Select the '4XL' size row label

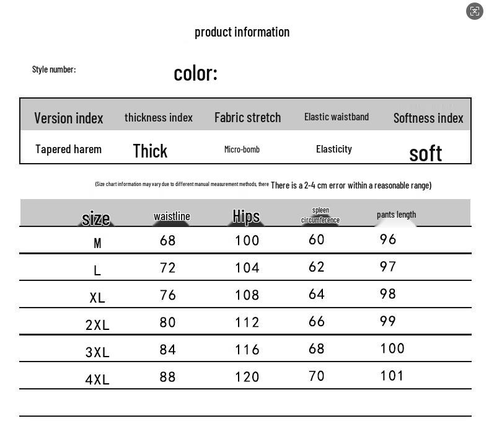[97, 380]
